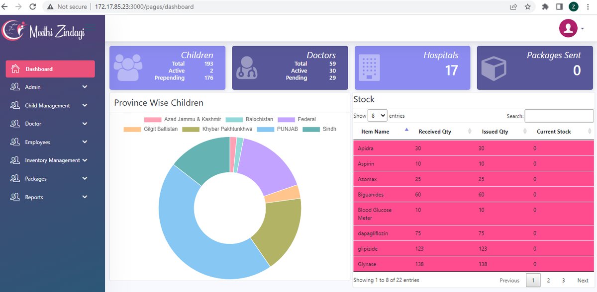
Task: Go back with the browser back arrow
Action: coord(5,7)
